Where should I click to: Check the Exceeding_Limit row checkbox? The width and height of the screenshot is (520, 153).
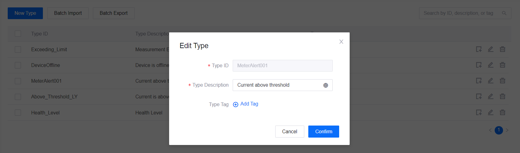click(18, 49)
